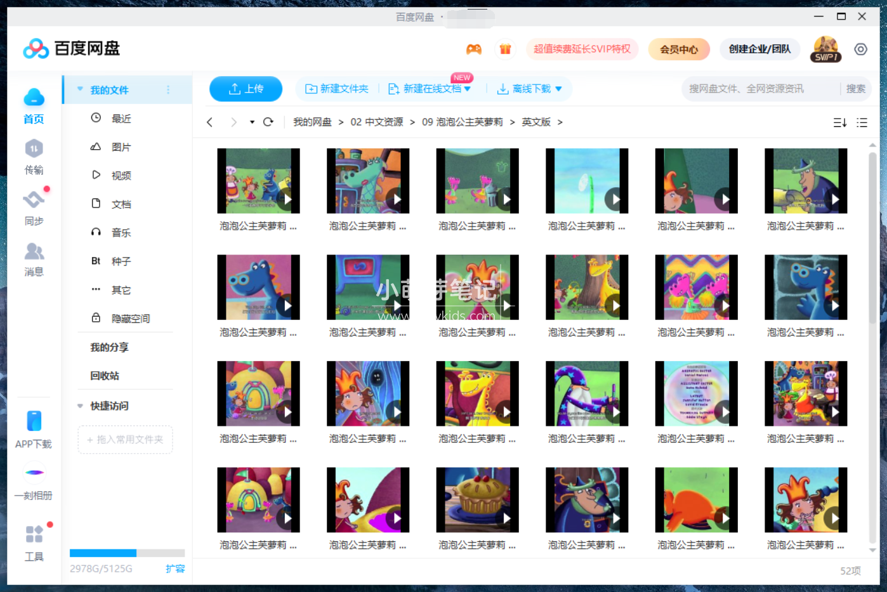The image size is (887, 592).
Task: Collapse the 我的文件 section
Action: pyautogui.click(x=79, y=89)
